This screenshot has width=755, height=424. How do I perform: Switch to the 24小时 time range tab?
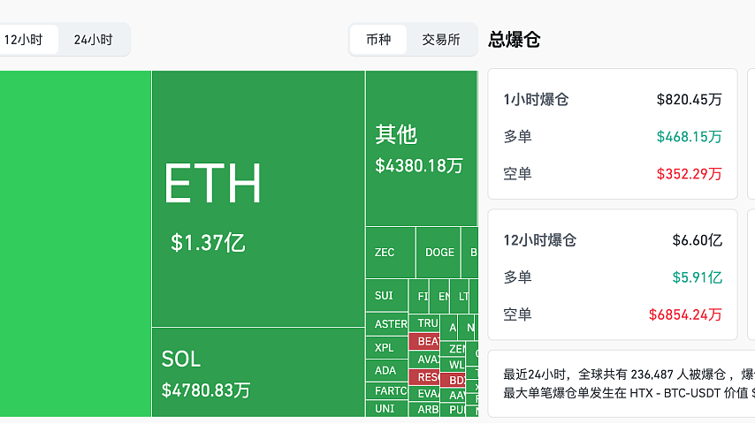[93, 40]
